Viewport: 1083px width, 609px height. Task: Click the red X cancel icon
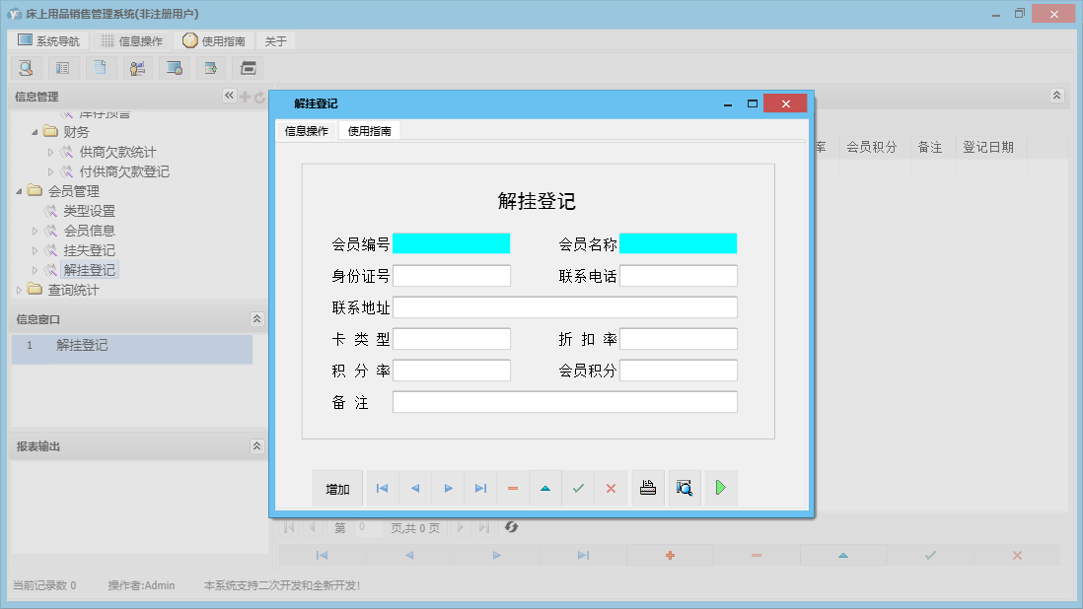point(611,488)
